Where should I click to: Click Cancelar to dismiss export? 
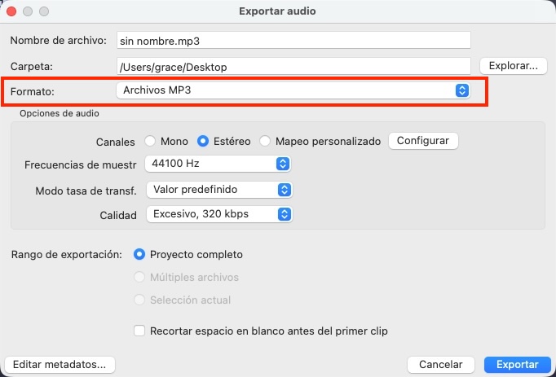441,364
